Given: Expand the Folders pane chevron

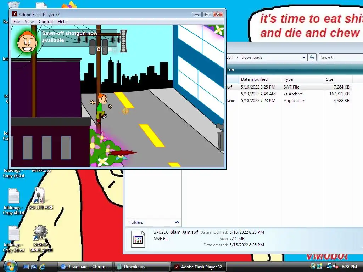Looking at the screenshot, I should (177, 222).
